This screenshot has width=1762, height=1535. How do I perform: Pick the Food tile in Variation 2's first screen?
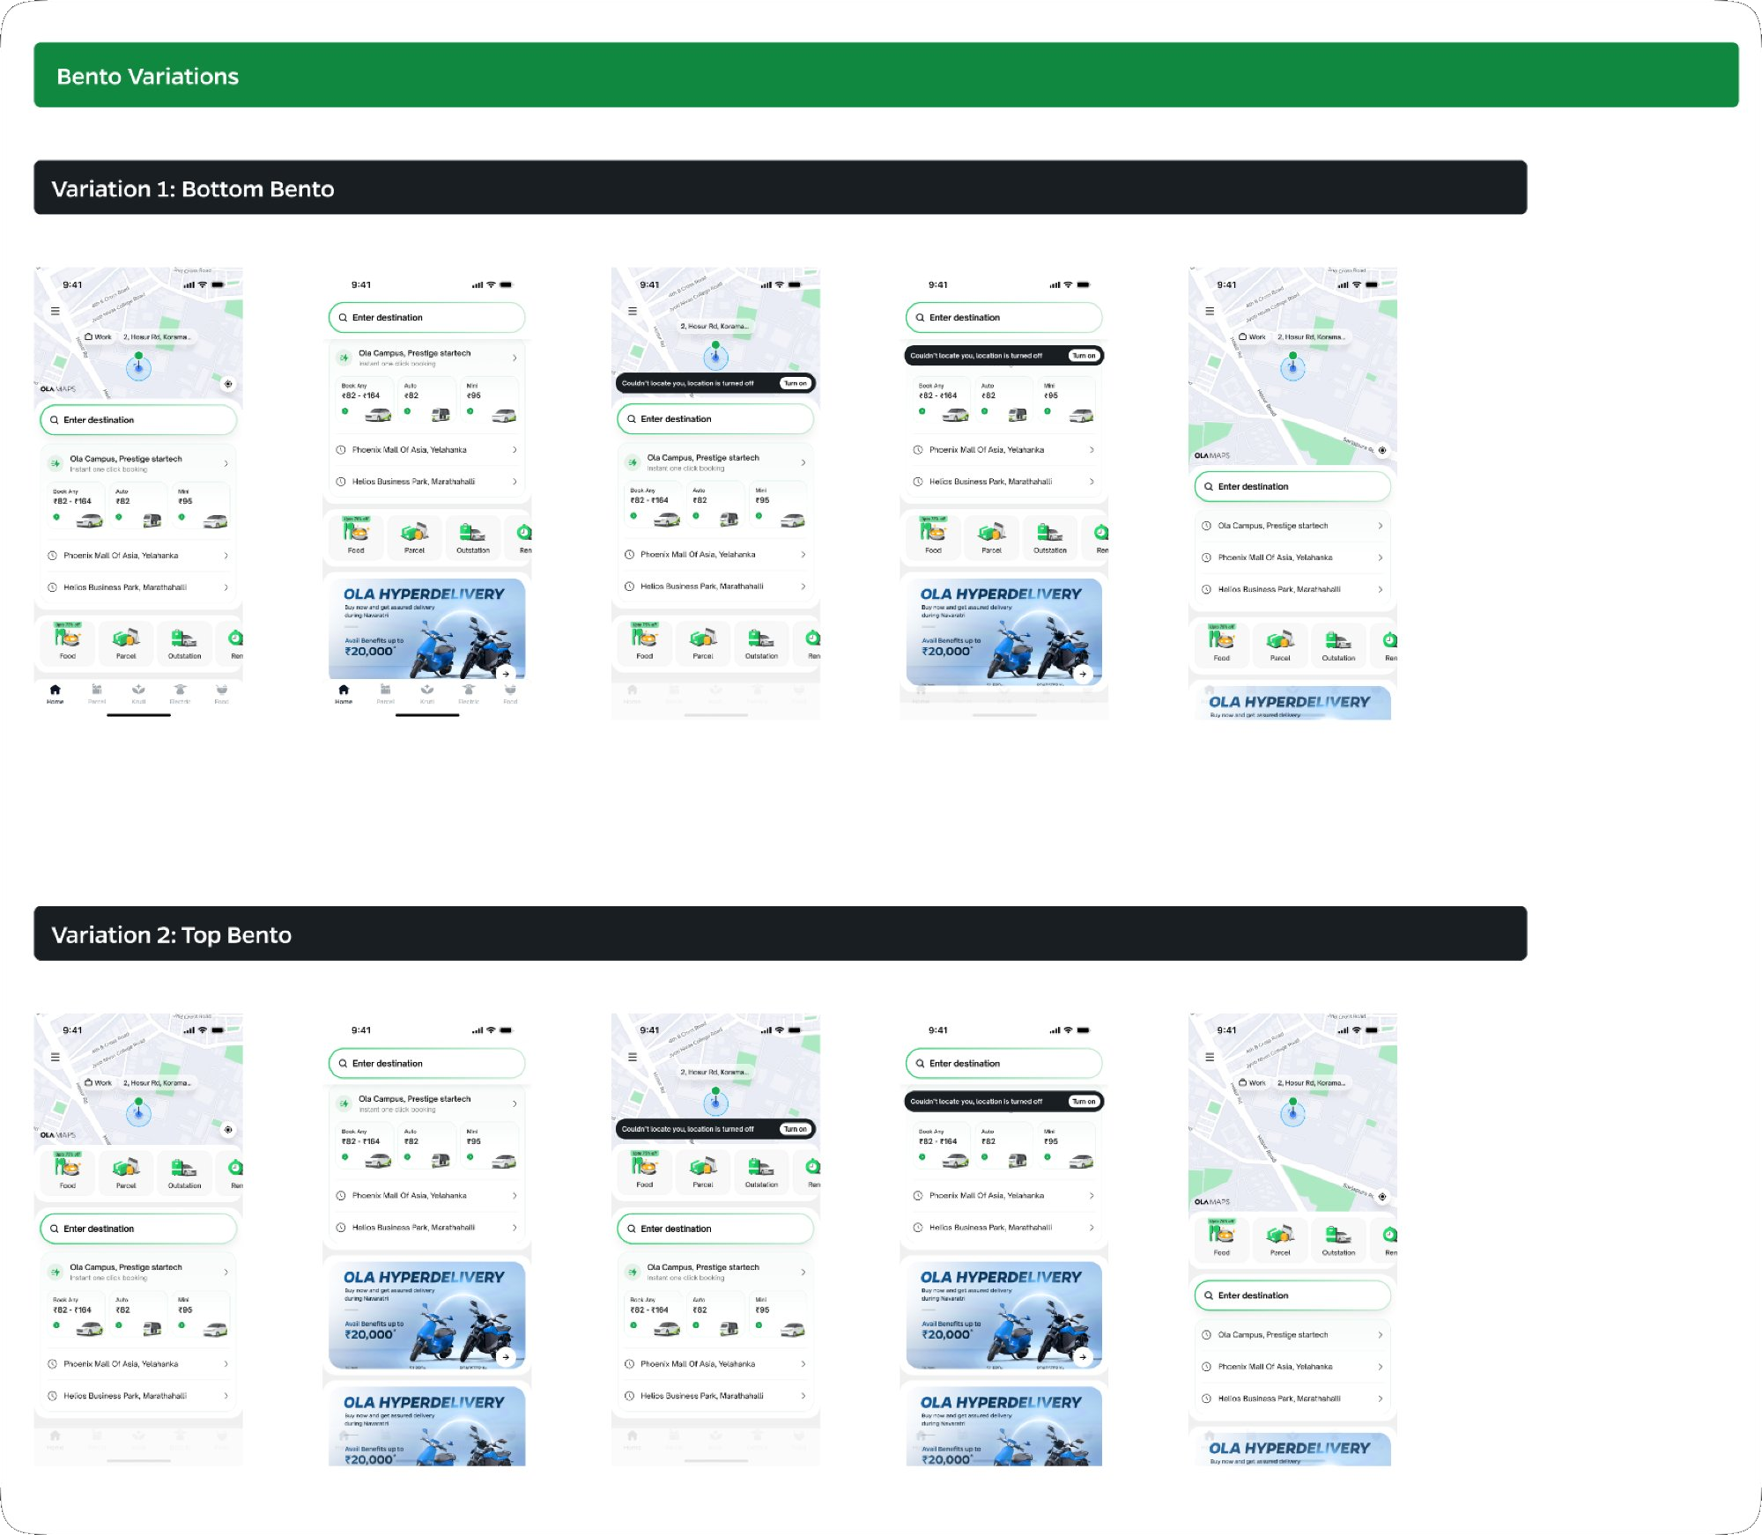[68, 1171]
